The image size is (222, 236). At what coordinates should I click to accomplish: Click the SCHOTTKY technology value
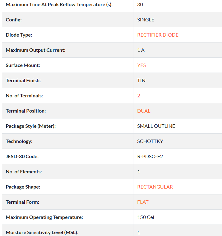[x=150, y=141]
